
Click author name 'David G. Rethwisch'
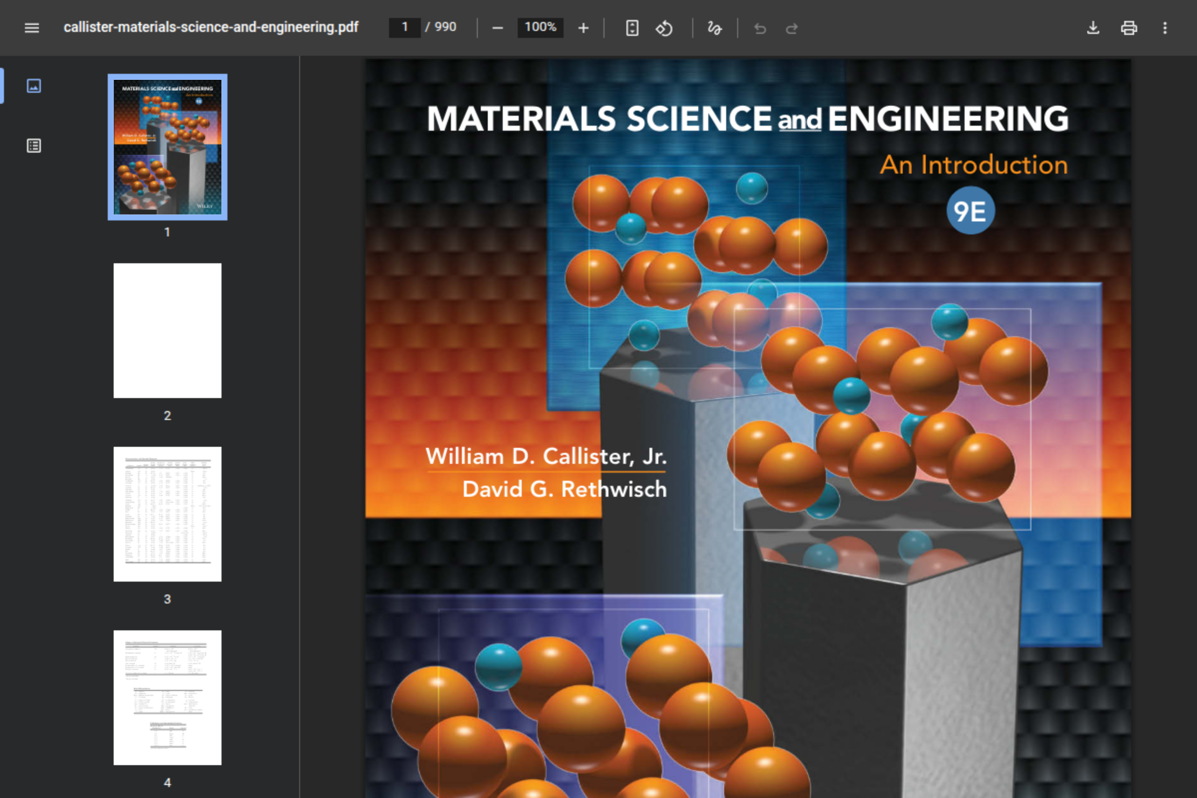pyautogui.click(x=565, y=489)
